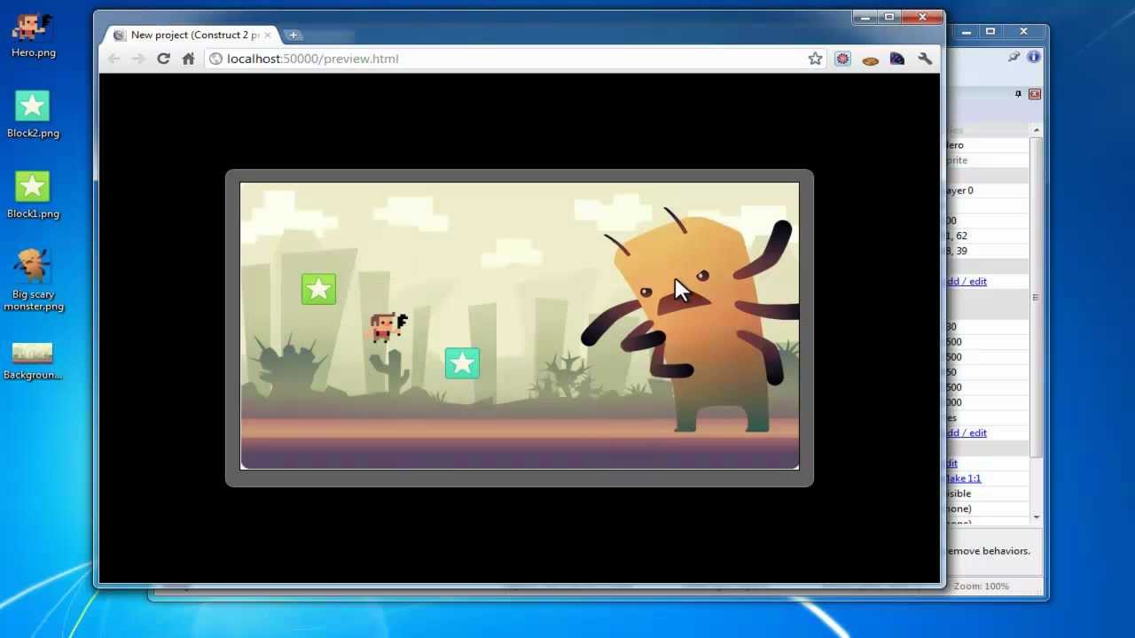Click the upper add / edit link
Screen dimensions: 1135x638
[x=967, y=281]
